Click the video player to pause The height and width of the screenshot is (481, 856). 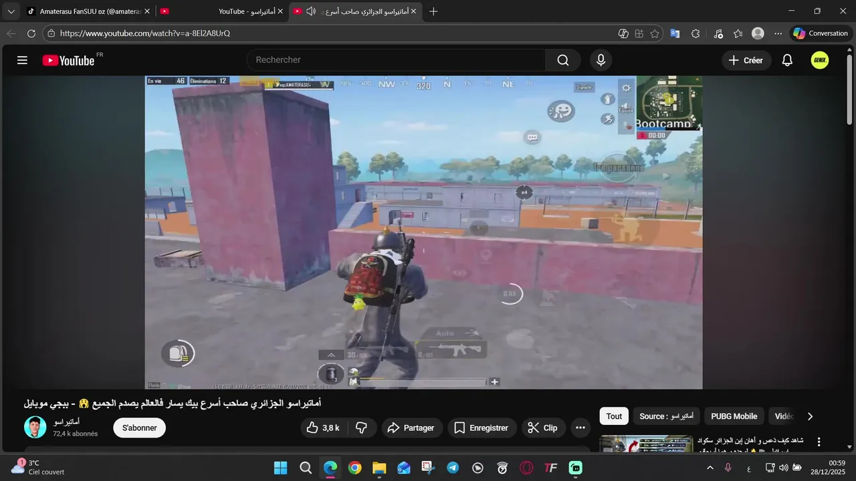pyautogui.click(x=423, y=232)
